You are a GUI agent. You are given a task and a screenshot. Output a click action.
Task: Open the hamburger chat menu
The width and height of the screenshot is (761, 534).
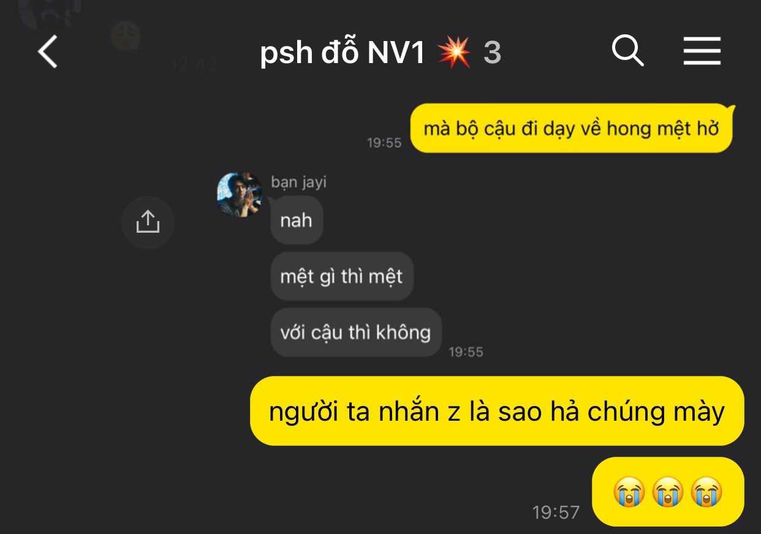(702, 51)
